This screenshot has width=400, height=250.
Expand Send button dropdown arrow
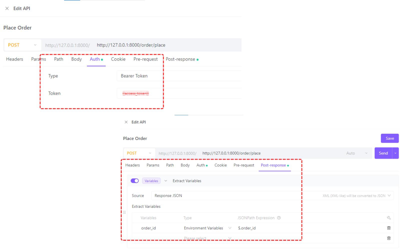(x=395, y=153)
